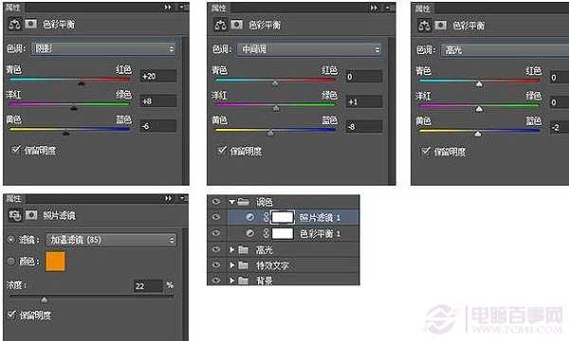Select the 滤镜 radio button

tap(10, 240)
